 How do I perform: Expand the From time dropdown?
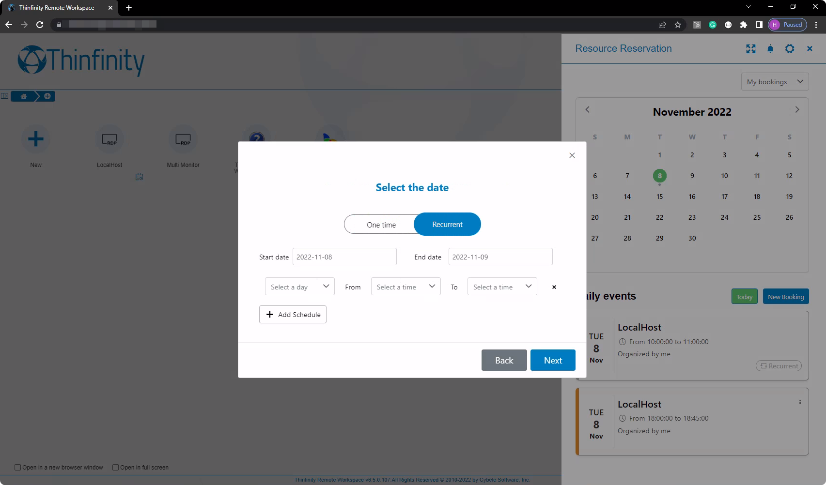coord(405,287)
